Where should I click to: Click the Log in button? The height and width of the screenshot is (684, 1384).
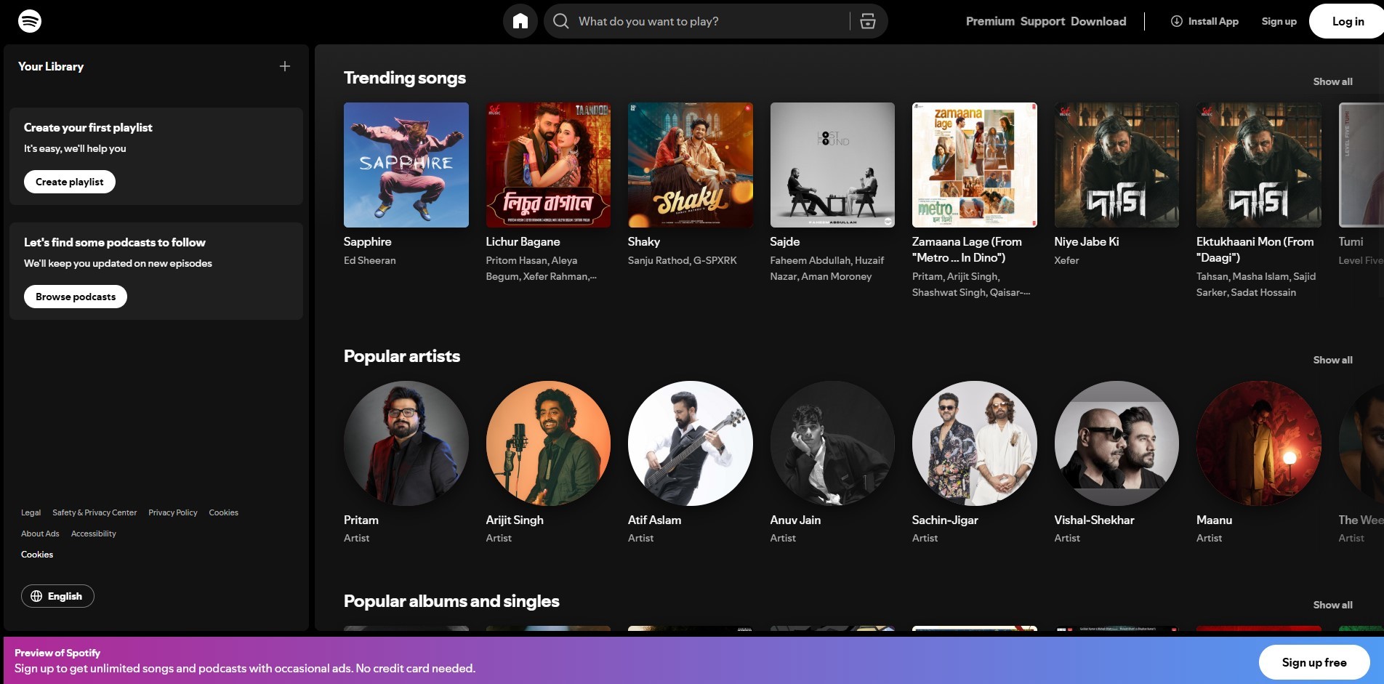click(x=1348, y=21)
